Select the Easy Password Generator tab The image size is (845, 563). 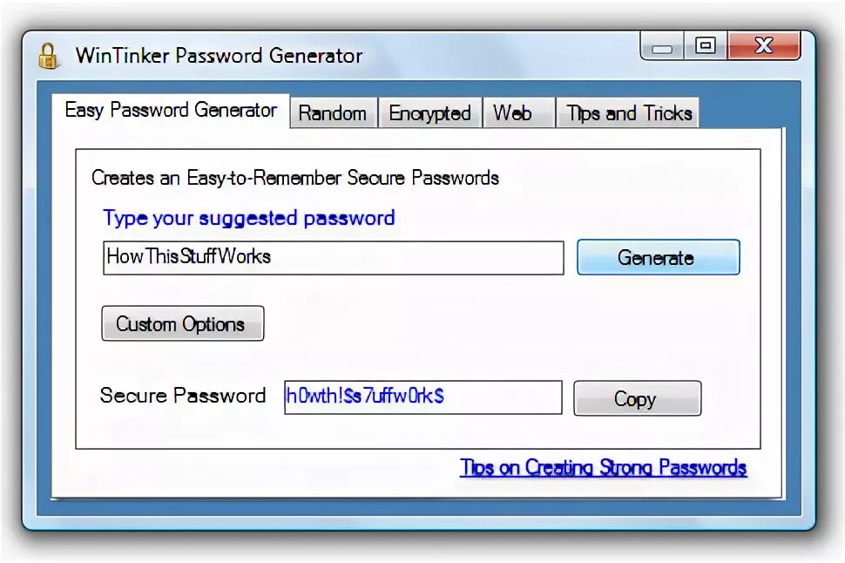171,111
